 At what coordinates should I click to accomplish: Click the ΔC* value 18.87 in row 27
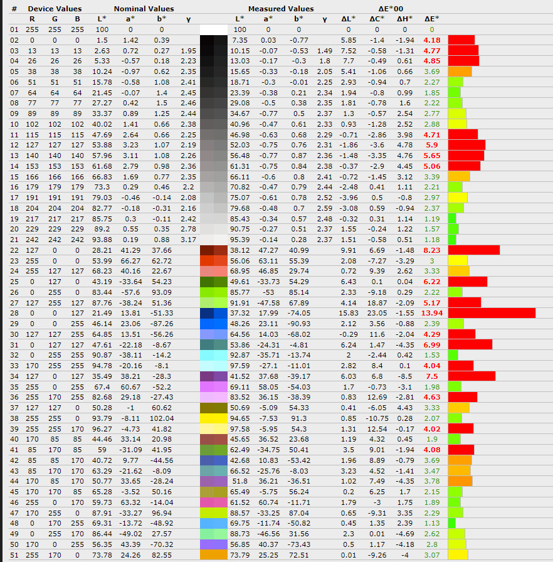coord(377,303)
